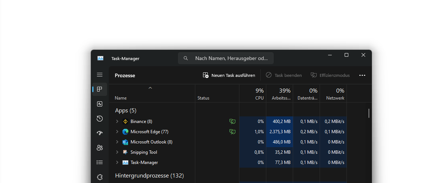Open the Users page icon
Screen dimensions: 441x183
(100, 148)
